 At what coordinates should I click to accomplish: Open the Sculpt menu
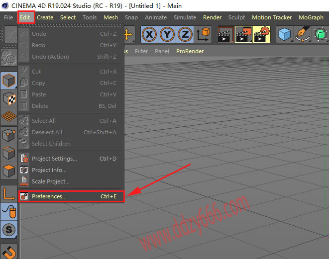(x=236, y=17)
